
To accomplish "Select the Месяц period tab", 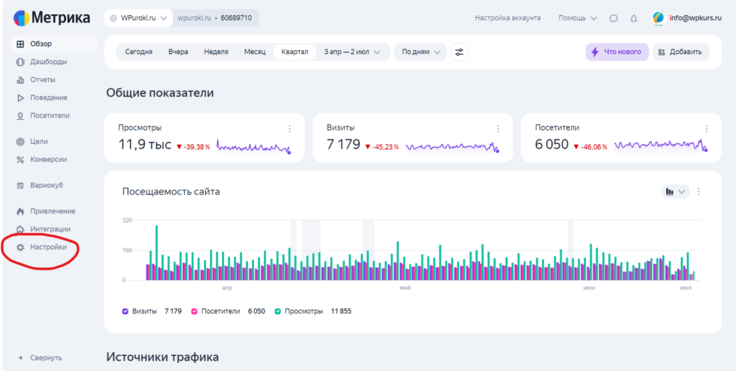I will (x=255, y=52).
